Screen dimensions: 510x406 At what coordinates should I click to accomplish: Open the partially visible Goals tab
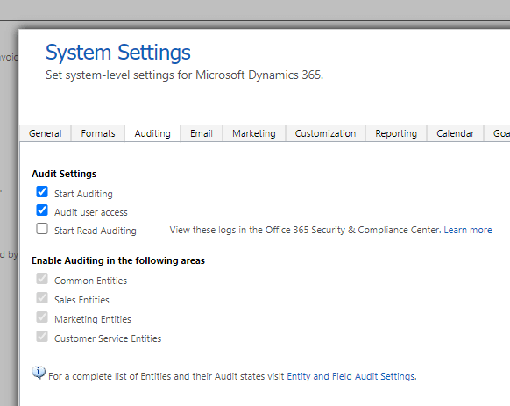click(498, 133)
